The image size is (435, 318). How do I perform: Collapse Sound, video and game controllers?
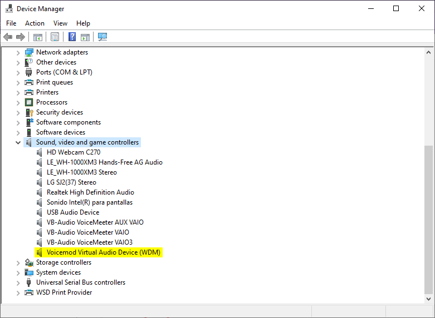pos(18,142)
